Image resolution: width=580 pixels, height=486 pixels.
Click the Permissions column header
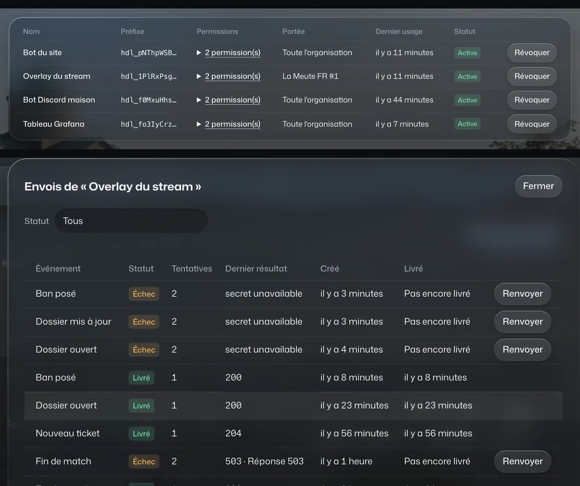pyautogui.click(x=217, y=32)
